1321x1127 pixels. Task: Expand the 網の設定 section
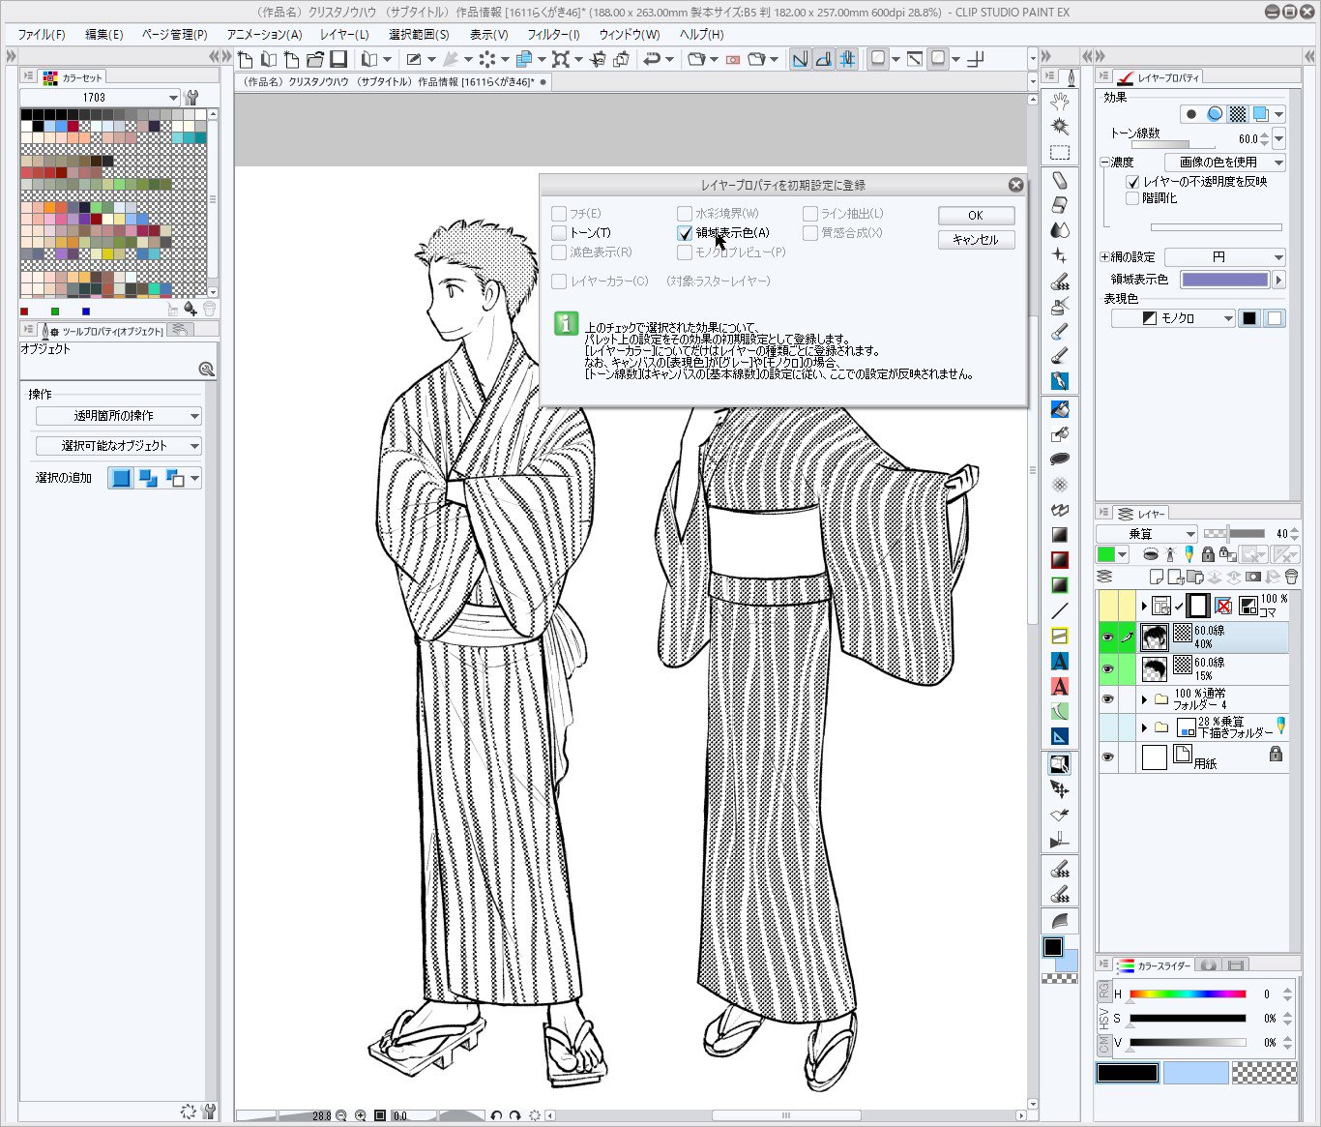click(x=1104, y=257)
